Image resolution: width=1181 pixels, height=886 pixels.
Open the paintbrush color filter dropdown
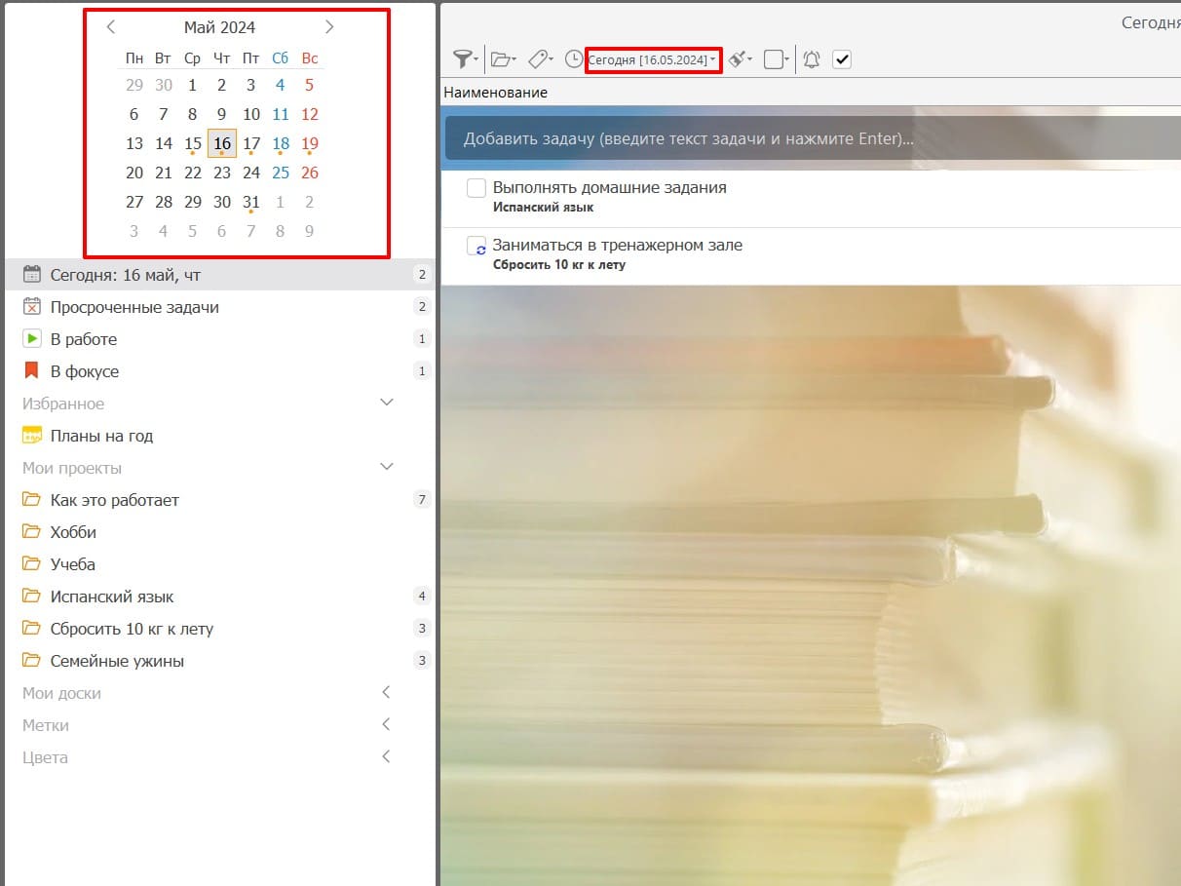[741, 59]
